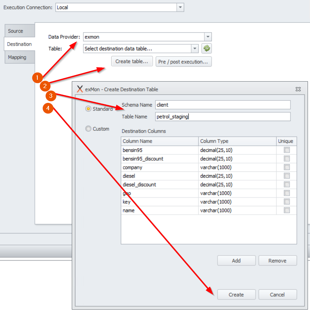Check Unique for geo column
Viewport: 310px width, 311px height.
coord(286,193)
